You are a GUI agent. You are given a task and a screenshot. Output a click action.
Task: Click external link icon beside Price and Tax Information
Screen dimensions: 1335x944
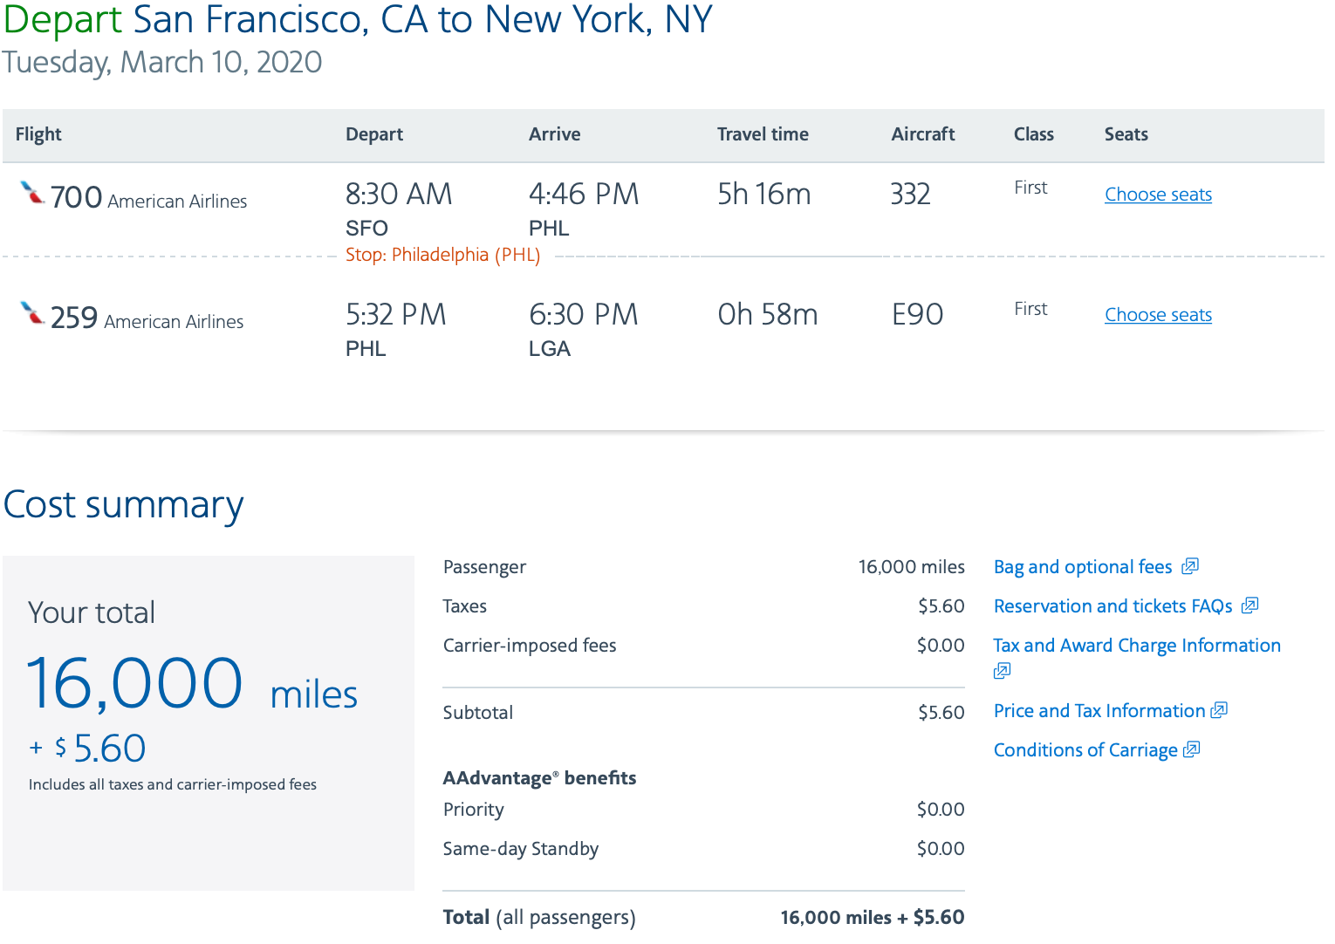pyautogui.click(x=1219, y=710)
